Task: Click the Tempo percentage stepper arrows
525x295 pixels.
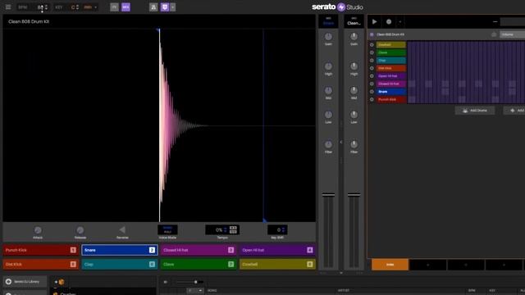Action: (x=226, y=229)
